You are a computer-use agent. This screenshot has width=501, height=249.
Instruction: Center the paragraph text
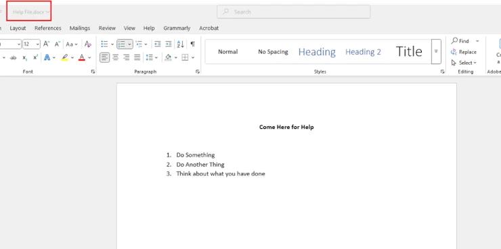[x=116, y=57]
